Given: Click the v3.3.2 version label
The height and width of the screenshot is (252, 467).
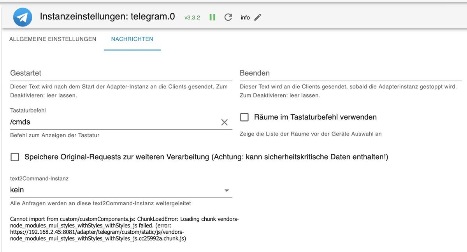Looking at the screenshot, I should point(192,18).
